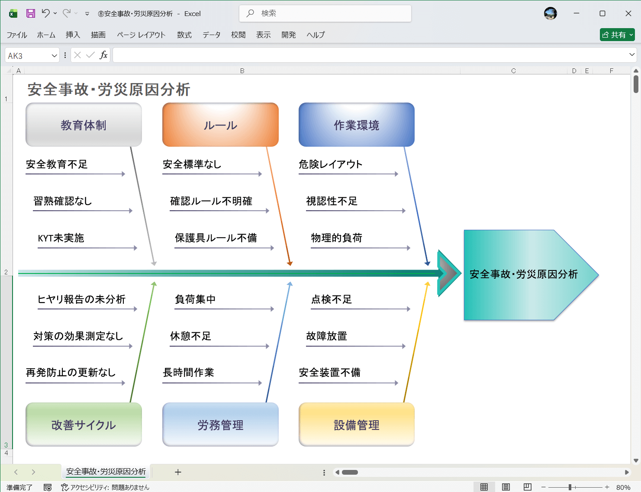
Task: Toggle Page Break Preview mode
Action: click(x=527, y=487)
